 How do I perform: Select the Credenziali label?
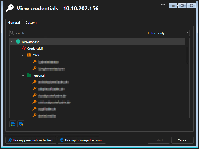(35, 48)
